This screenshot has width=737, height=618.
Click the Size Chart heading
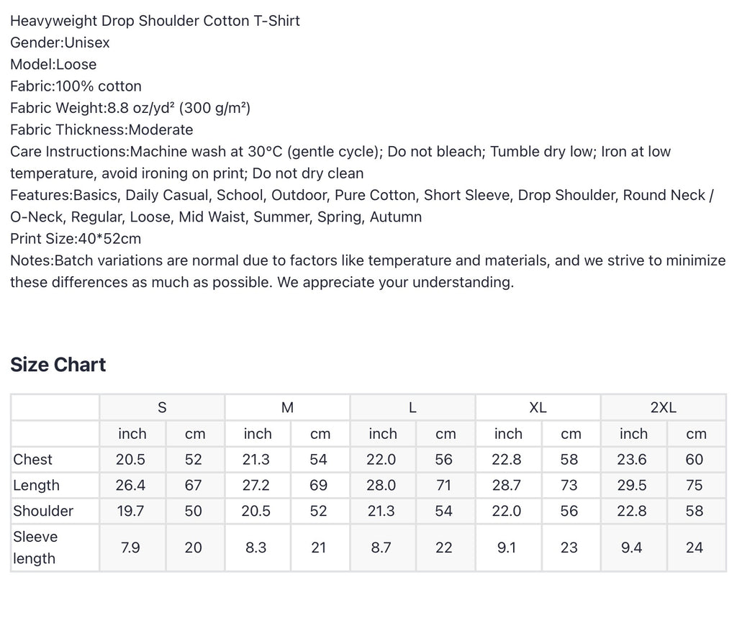tap(58, 365)
